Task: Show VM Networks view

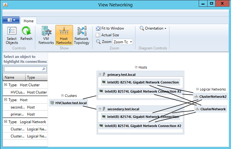Action: point(46,35)
